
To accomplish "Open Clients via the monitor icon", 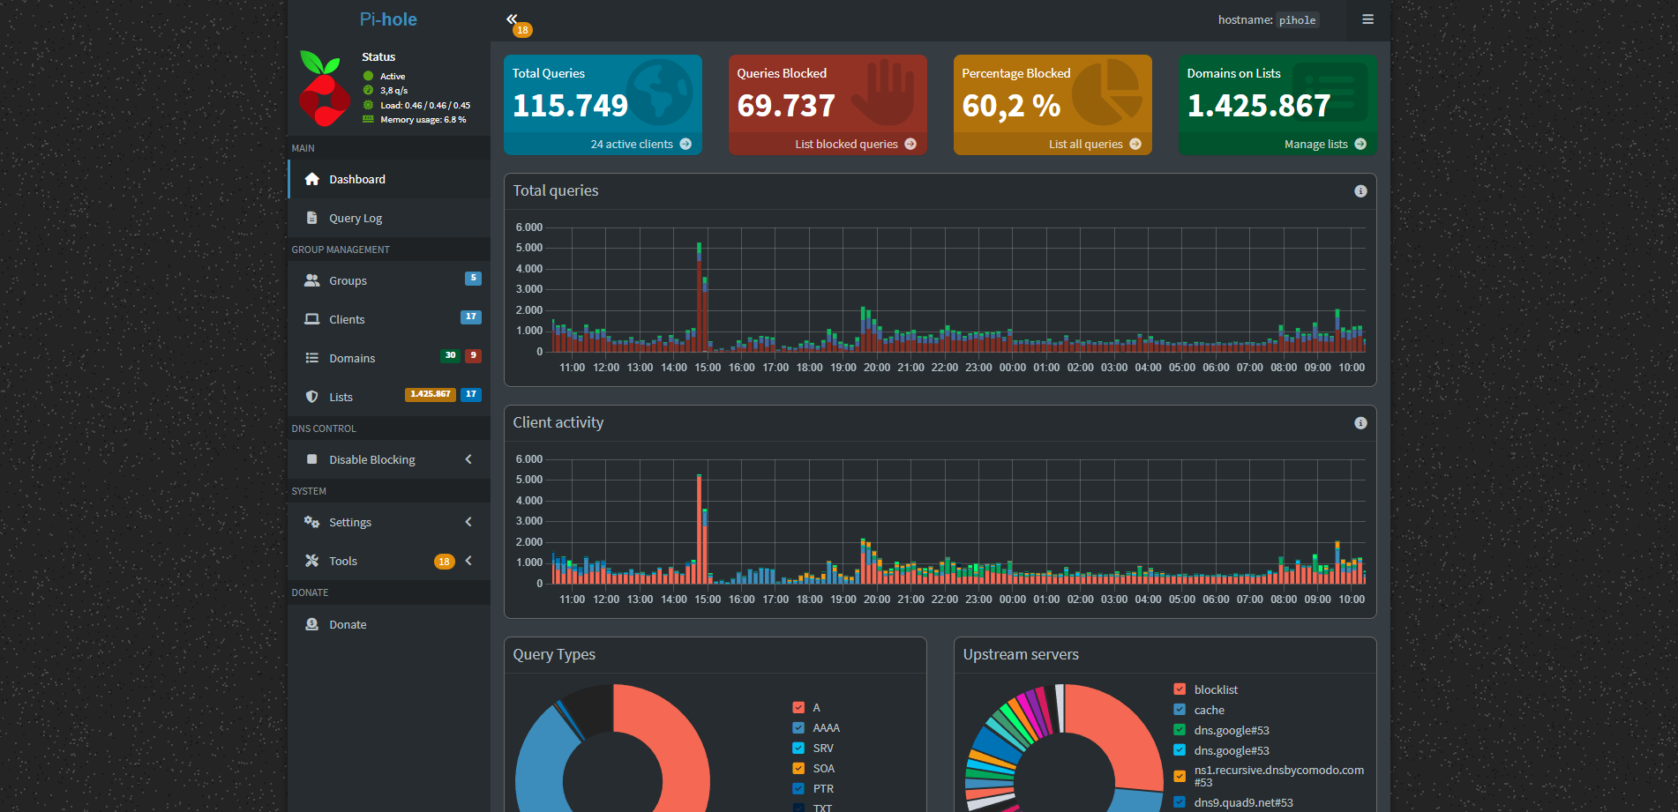I will click(312, 318).
